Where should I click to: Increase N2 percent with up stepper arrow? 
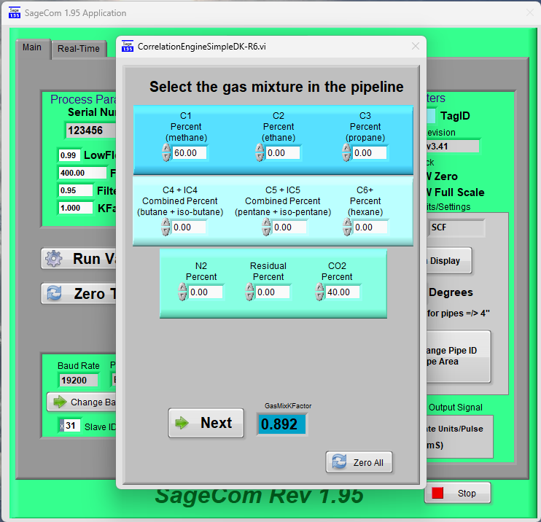point(182,287)
